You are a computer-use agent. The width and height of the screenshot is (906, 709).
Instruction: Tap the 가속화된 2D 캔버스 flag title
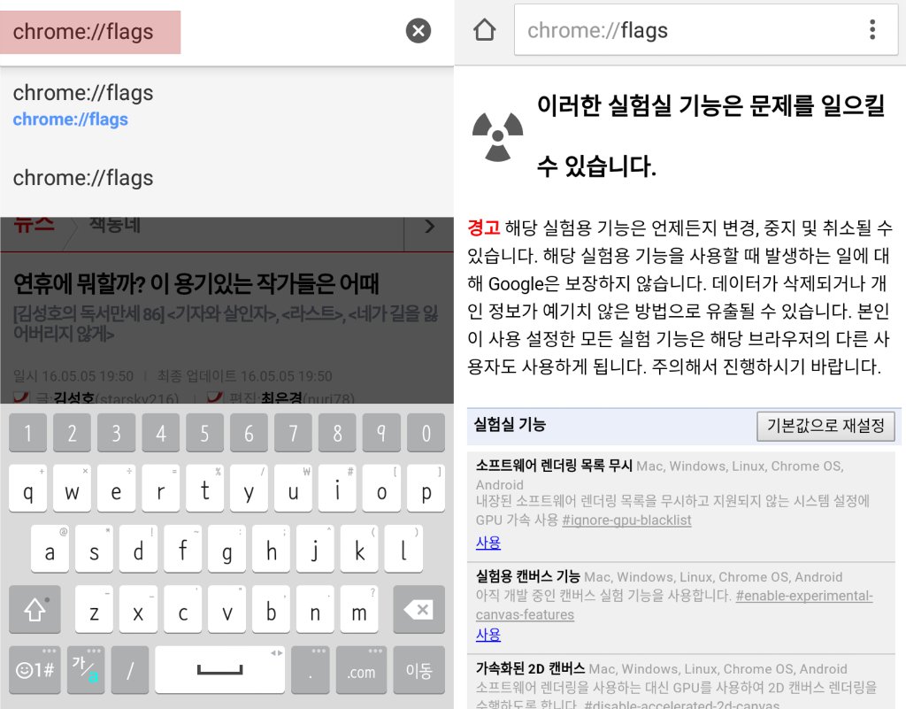click(x=530, y=668)
